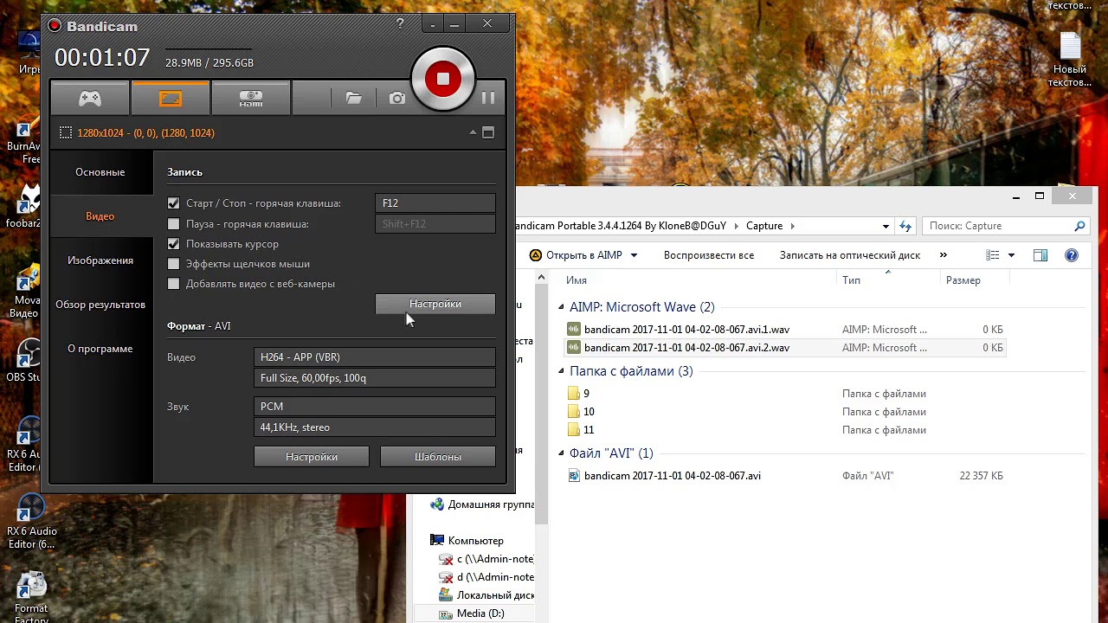1108x623 pixels.
Task: Click the Shift+F12 pause hotkey field
Action: pos(435,224)
